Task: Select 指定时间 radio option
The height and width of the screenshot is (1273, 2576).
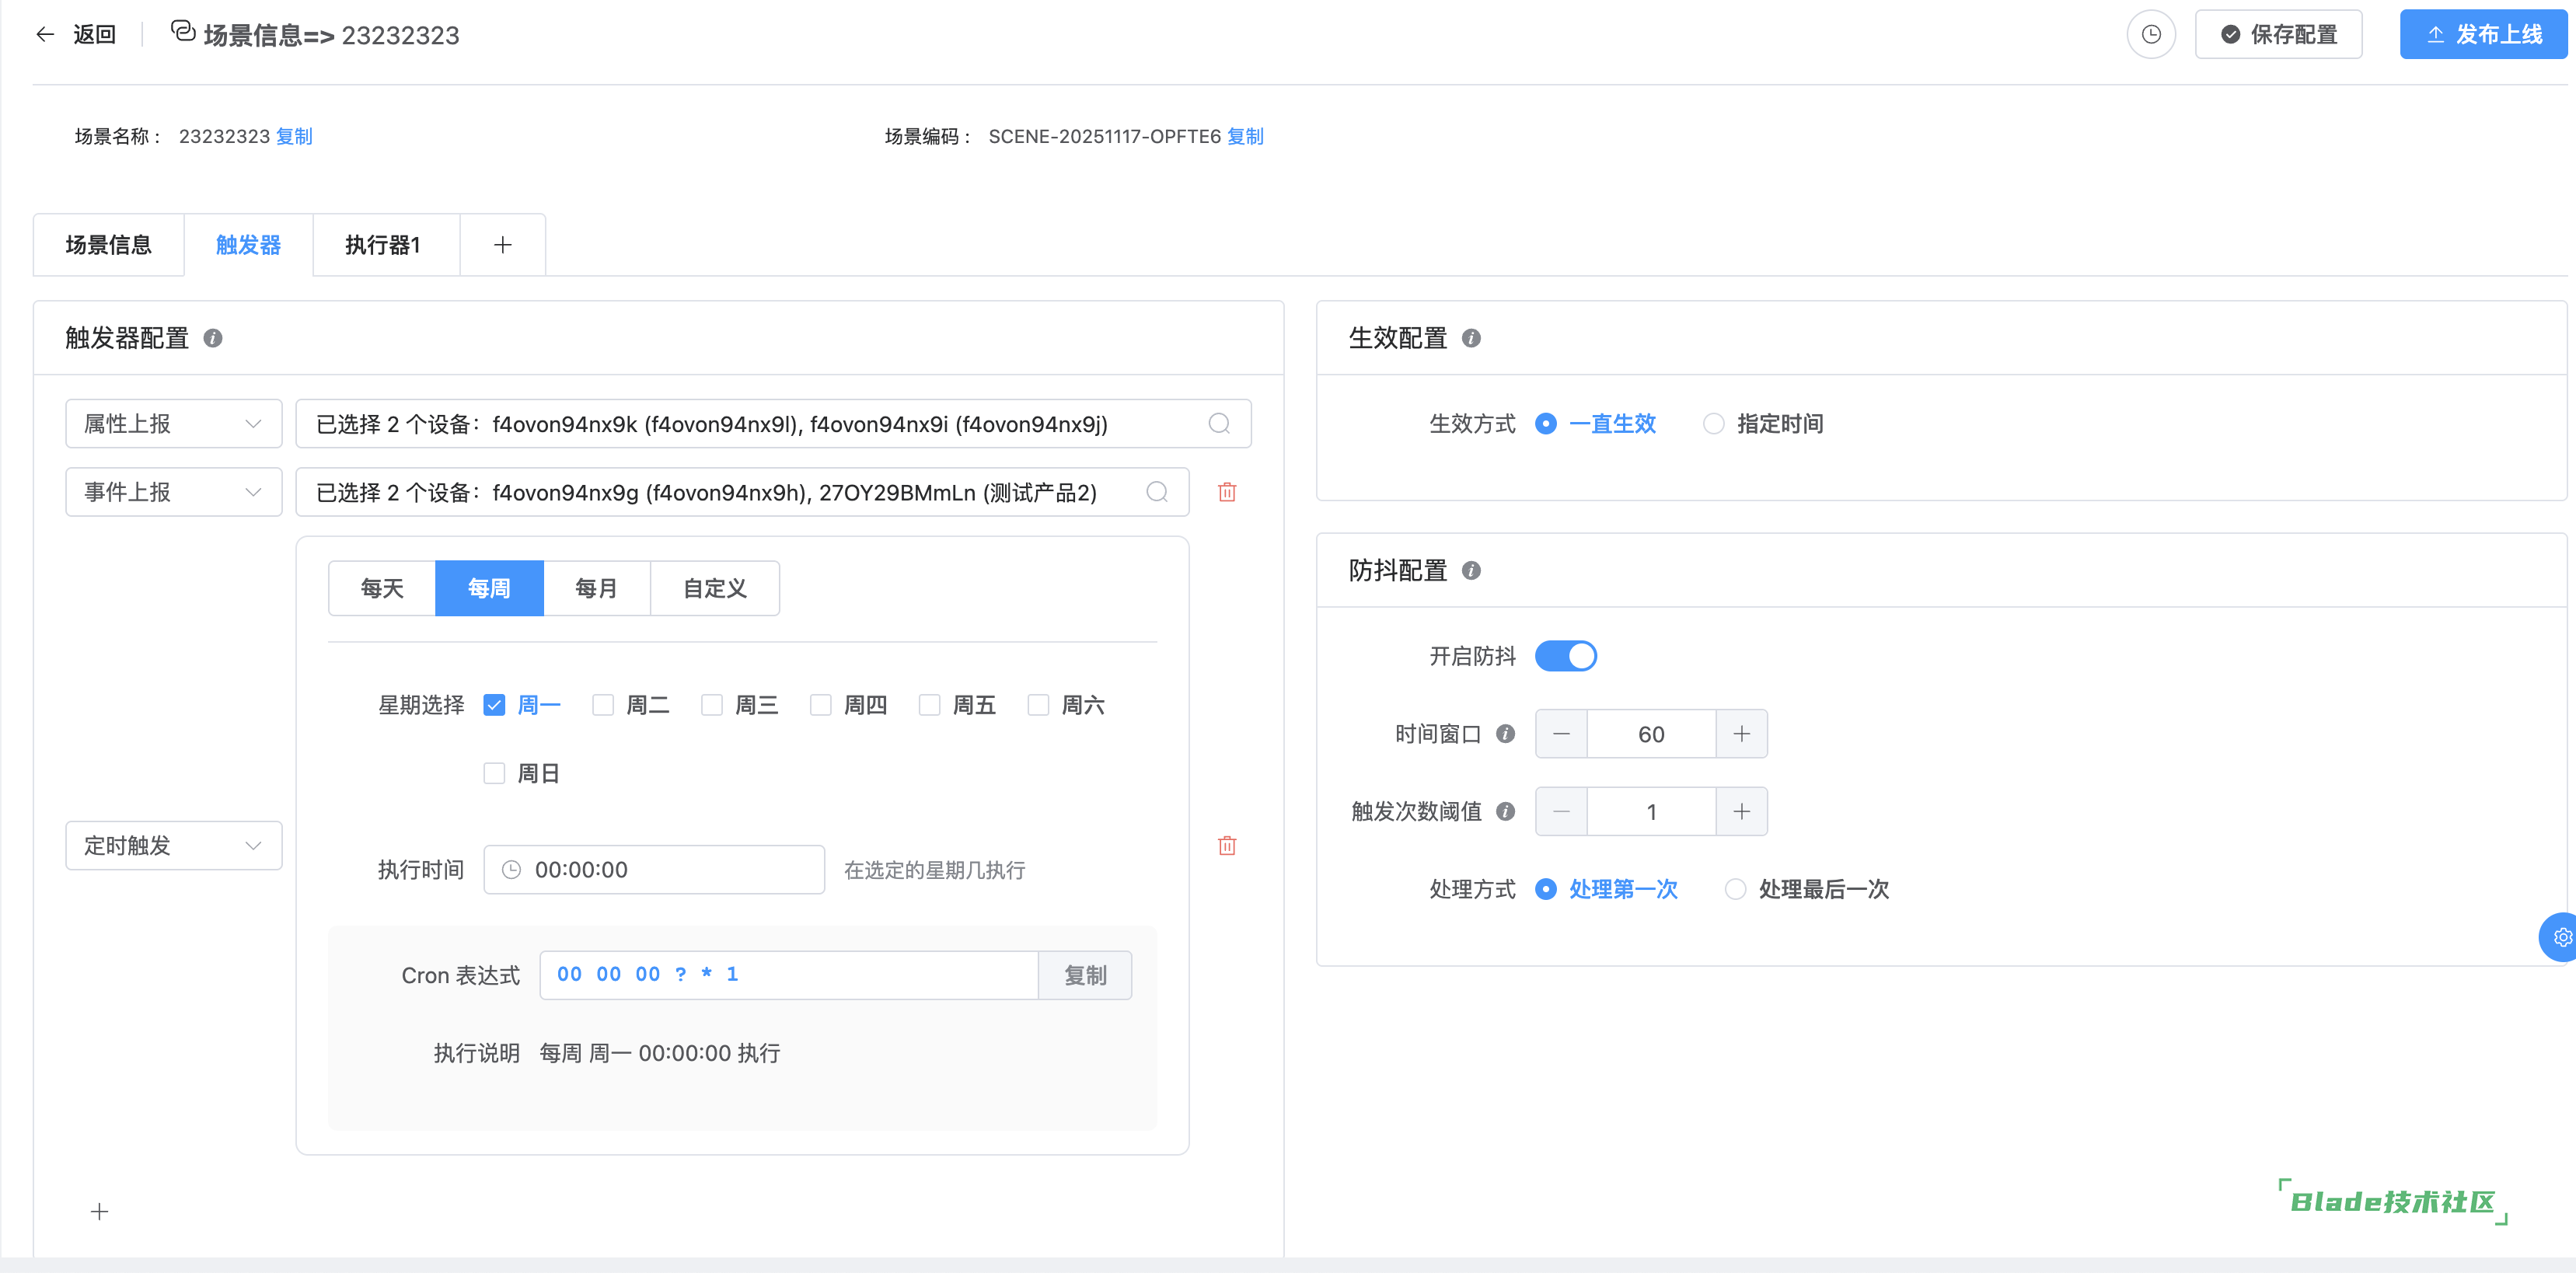Action: pyautogui.click(x=1714, y=424)
